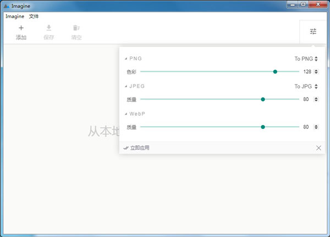
Task: Click the 立即应用 apply-now button
Action: point(136,148)
